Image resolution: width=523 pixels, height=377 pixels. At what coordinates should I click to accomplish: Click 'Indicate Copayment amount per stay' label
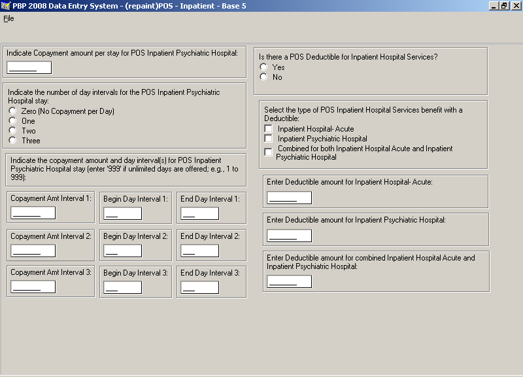[122, 53]
